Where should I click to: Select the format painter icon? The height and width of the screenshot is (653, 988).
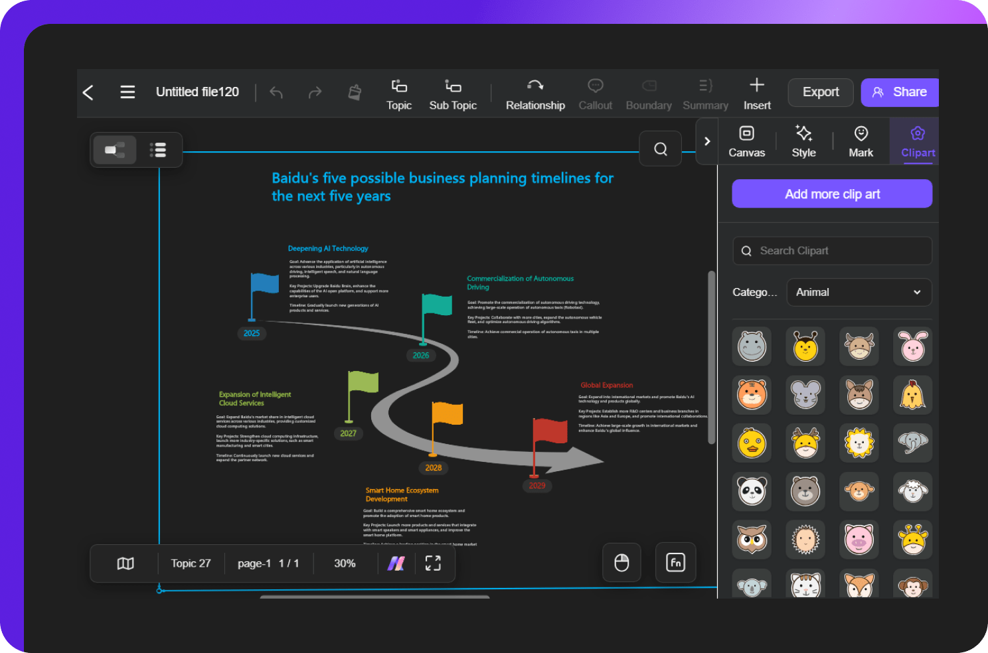pyautogui.click(x=355, y=92)
